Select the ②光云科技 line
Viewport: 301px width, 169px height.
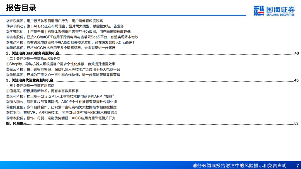tap(63, 69)
